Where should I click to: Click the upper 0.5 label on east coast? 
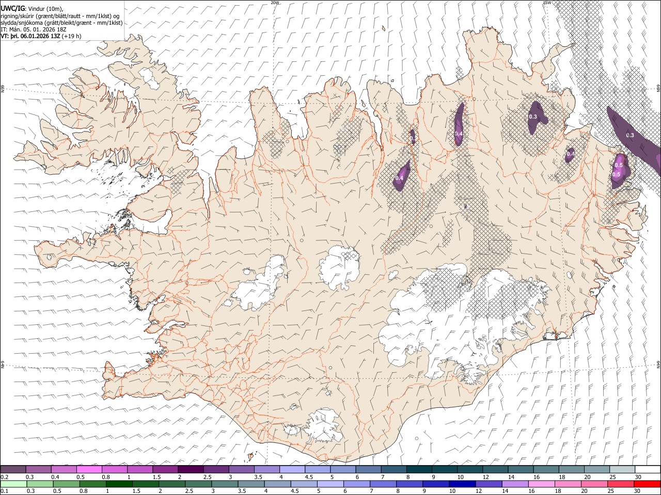point(619,165)
